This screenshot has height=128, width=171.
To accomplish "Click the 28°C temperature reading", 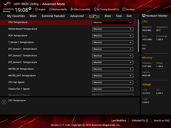I will pos(158,30).
